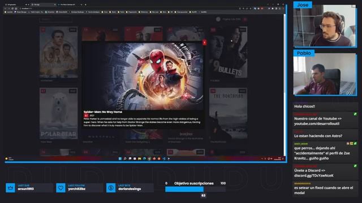The height and width of the screenshot is (203, 362).
Task: Open the Windows Start menu
Action: [120, 158]
